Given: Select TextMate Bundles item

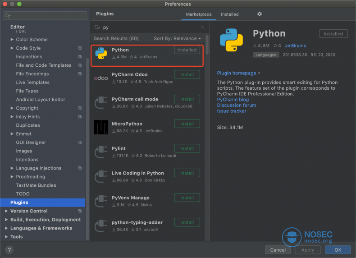Looking at the screenshot, I should tap(36, 185).
